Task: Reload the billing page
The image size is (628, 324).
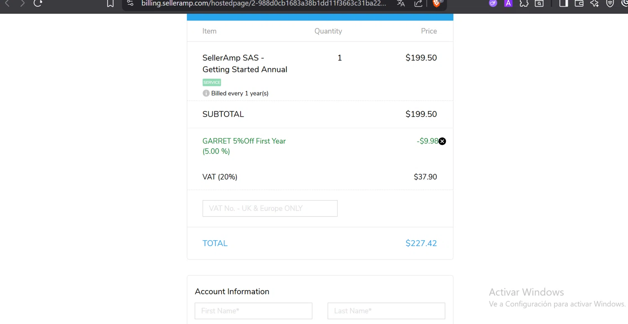Action: tap(38, 3)
